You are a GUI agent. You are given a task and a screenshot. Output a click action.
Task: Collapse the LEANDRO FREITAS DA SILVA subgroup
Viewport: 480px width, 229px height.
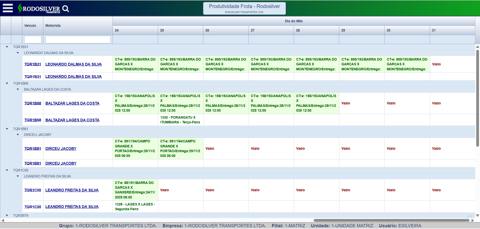[x=18, y=176]
